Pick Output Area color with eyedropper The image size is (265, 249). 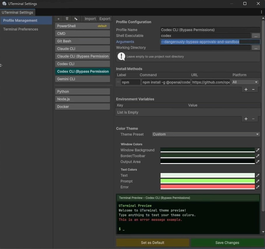click(x=258, y=162)
